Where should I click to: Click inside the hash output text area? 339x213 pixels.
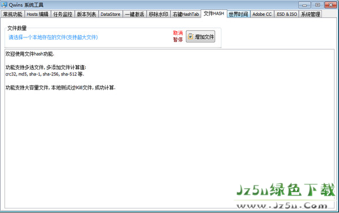point(169,129)
